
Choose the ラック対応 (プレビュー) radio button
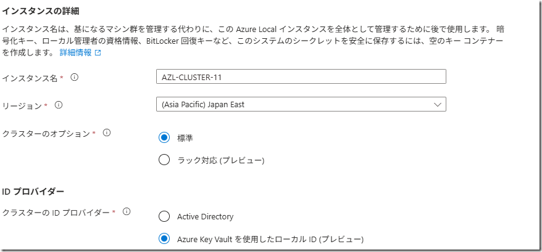click(164, 160)
